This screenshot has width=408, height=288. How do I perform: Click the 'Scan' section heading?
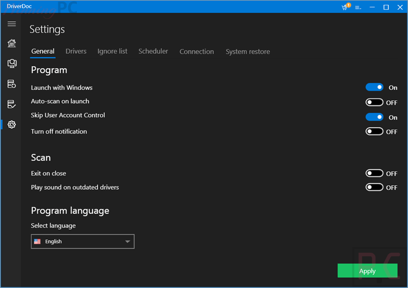click(x=41, y=158)
